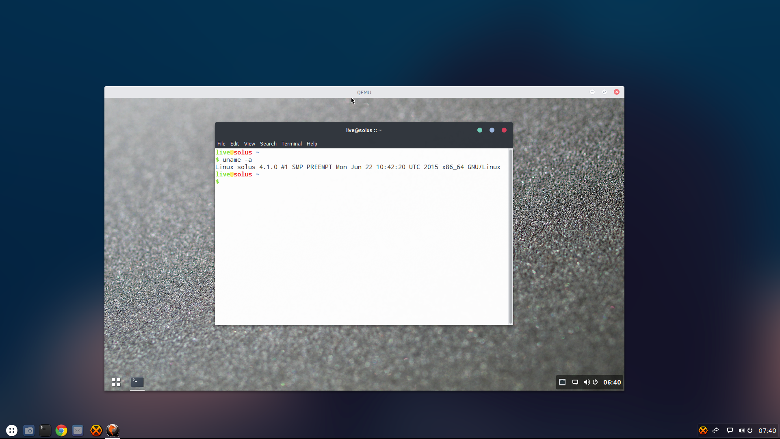Viewport: 780px width, 439px height.
Task: Click the volume icon in guest panel
Action: point(587,382)
